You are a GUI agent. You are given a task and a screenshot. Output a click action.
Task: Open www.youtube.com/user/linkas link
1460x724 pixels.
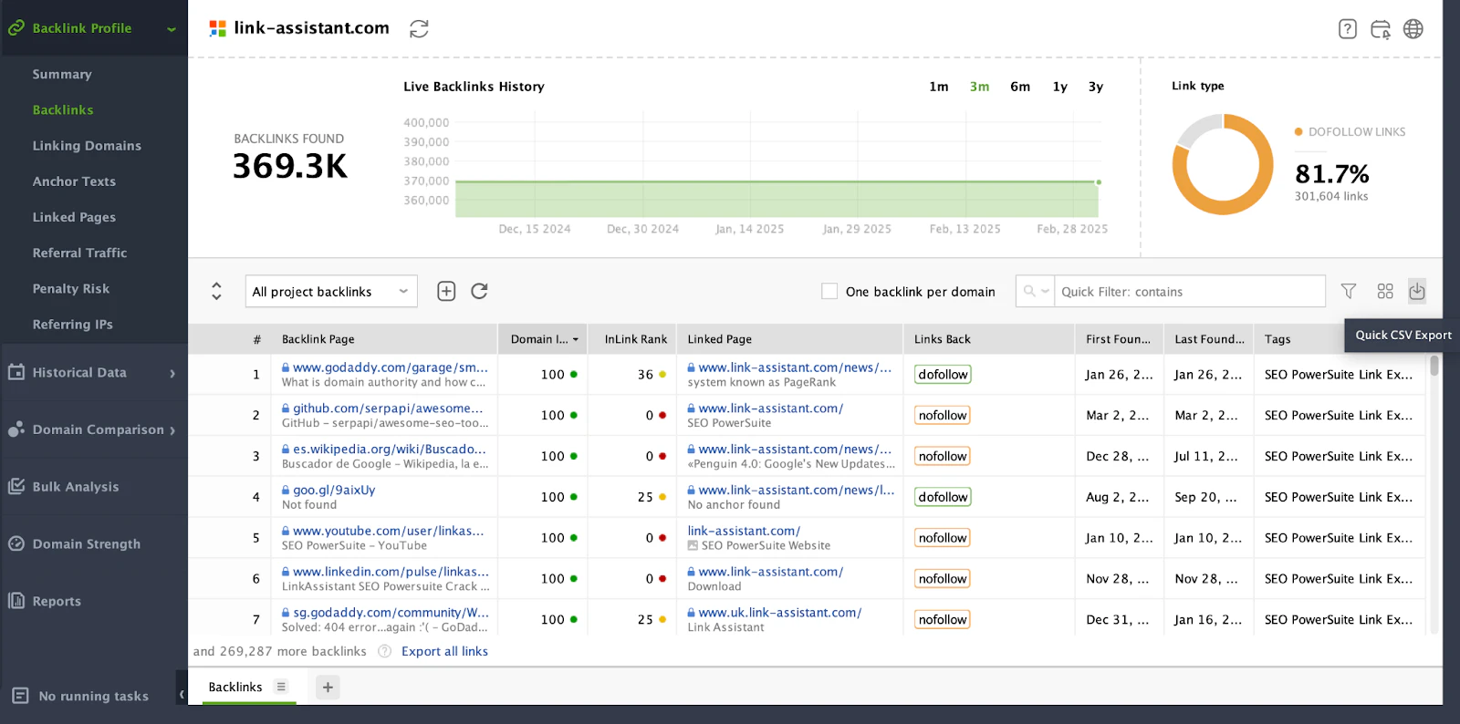pos(389,531)
